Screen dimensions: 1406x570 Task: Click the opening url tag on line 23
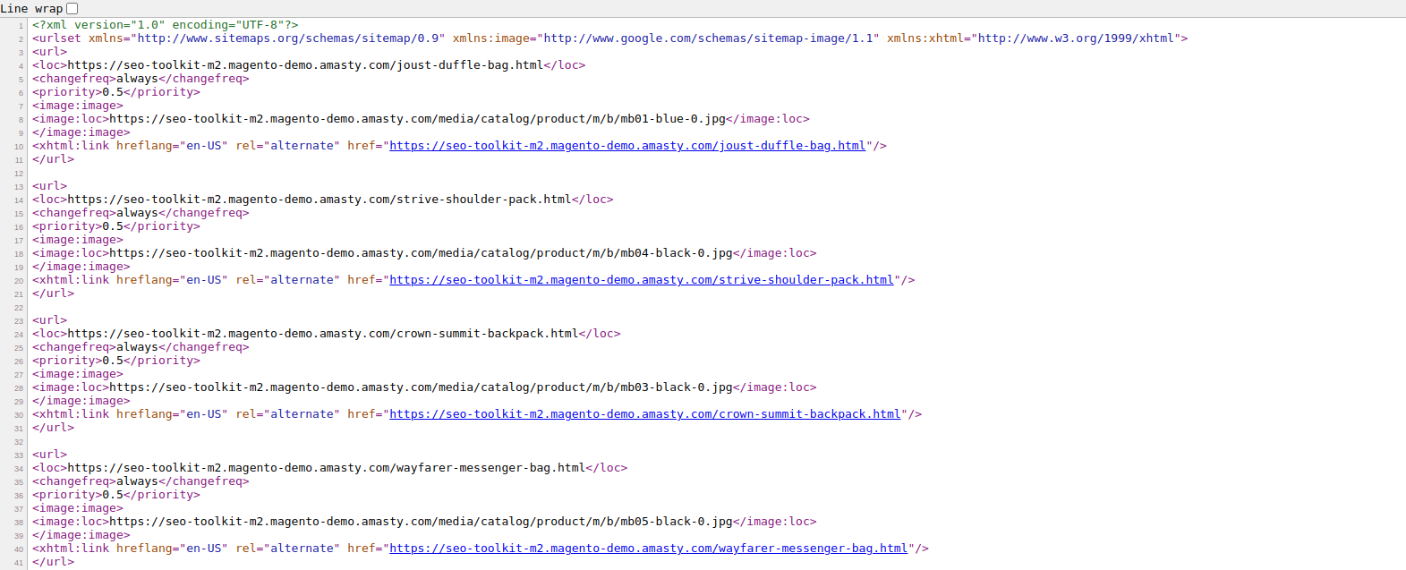(x=50, y=320)
